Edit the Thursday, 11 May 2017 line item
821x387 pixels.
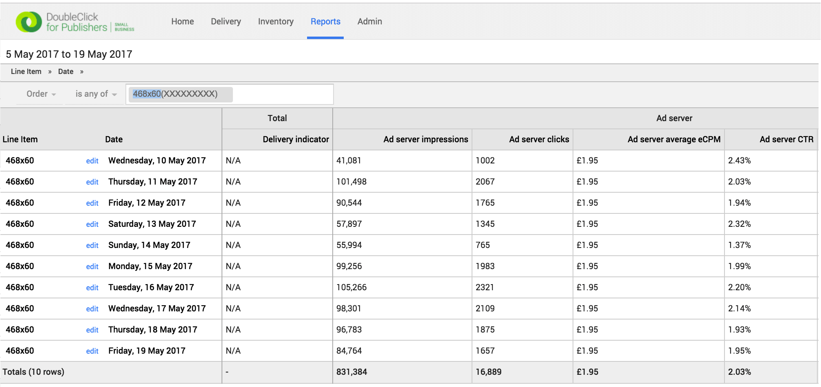coord(92,182)
